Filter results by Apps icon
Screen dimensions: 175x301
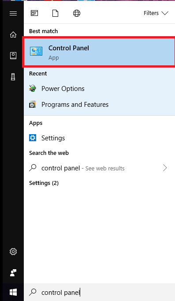[x=34, y=13]
